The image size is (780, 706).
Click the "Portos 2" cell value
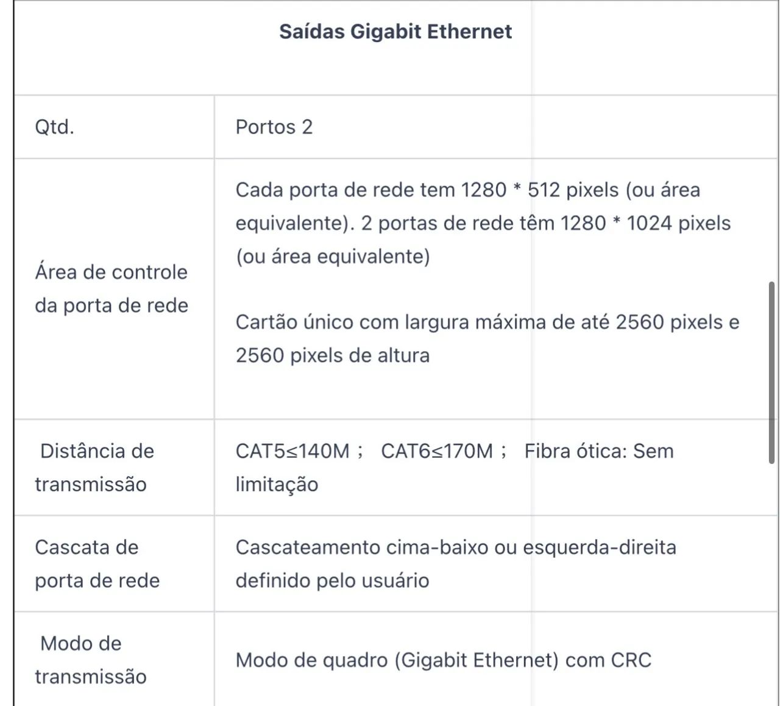tap(274, 127)
